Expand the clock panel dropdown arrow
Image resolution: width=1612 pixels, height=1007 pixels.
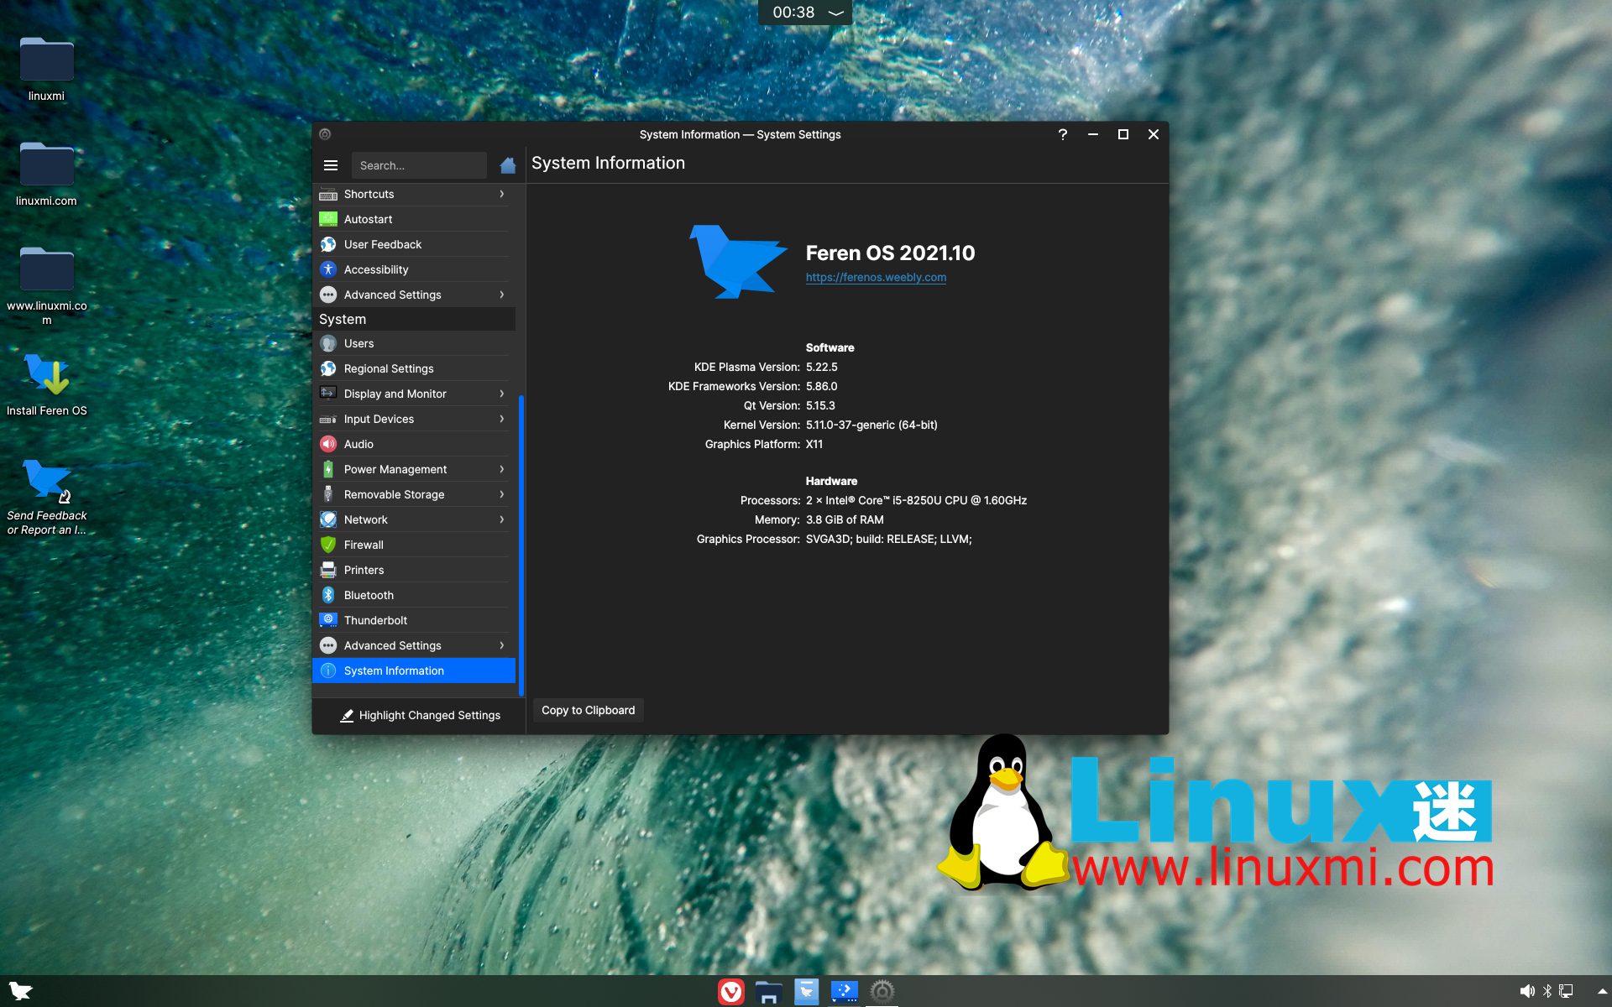pos(835,13)
